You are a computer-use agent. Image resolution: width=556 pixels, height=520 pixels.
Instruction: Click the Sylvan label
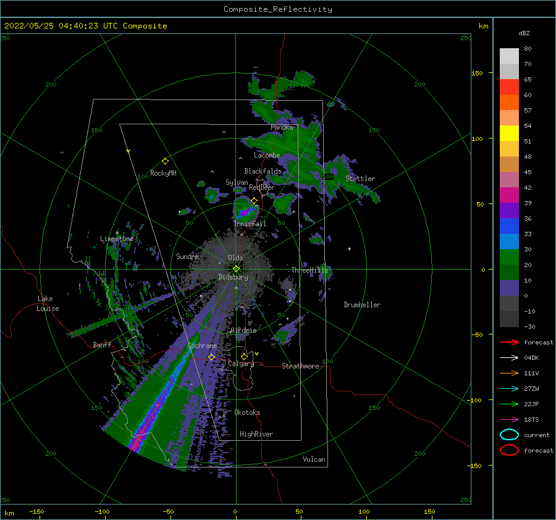(x=237, y=182)
